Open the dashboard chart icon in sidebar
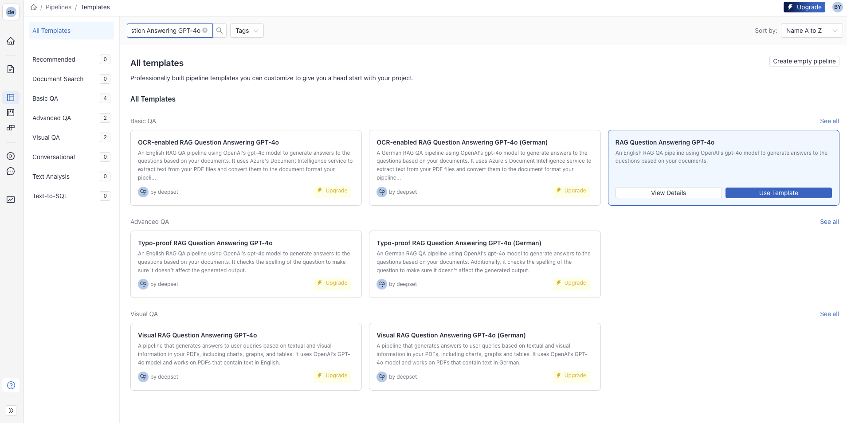 11,200
